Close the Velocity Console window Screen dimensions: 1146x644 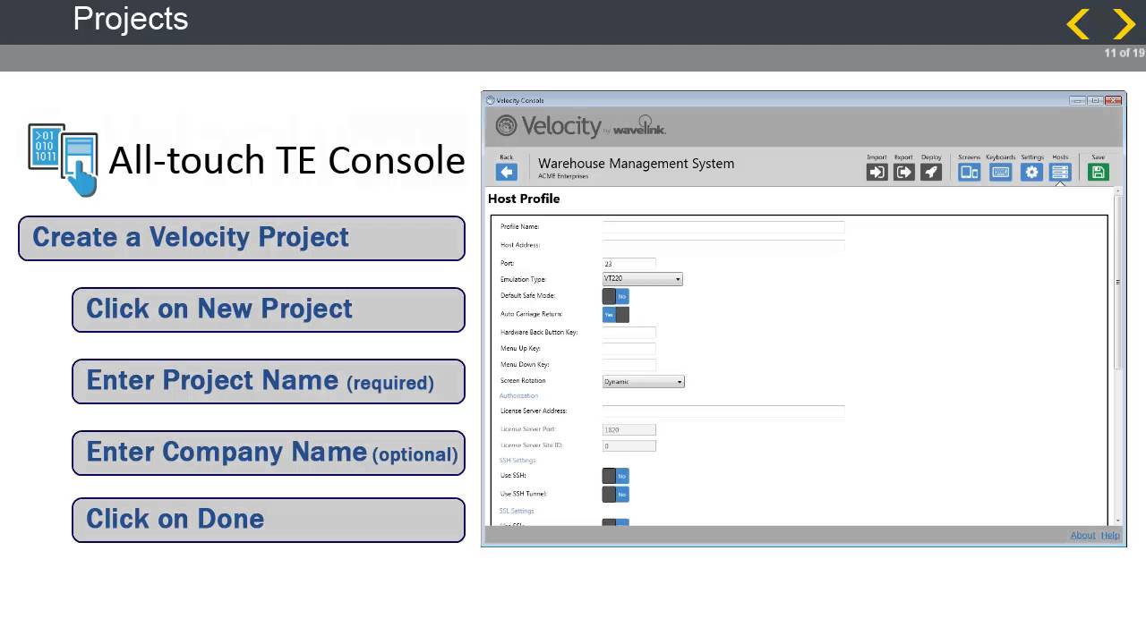pos(1114,100)
